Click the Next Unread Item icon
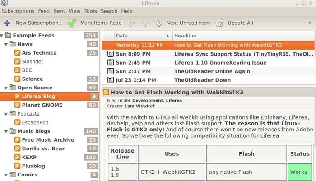Viewport: 316px width, 181px height. [158, 23]
